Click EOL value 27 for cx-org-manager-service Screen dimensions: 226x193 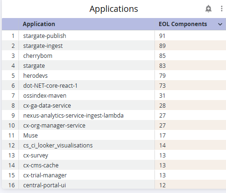[x=163, y=126]
